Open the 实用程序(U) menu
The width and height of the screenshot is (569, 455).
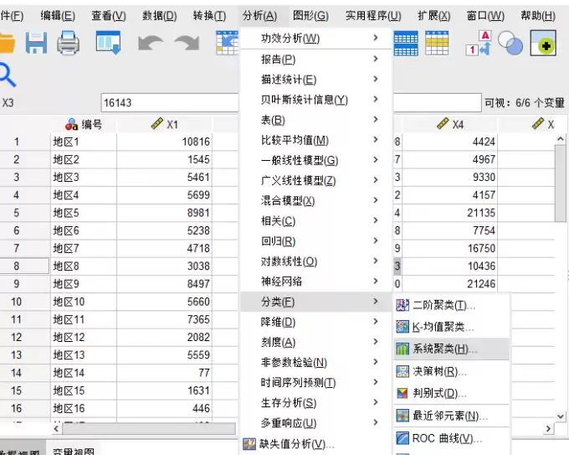click(373, 16)
